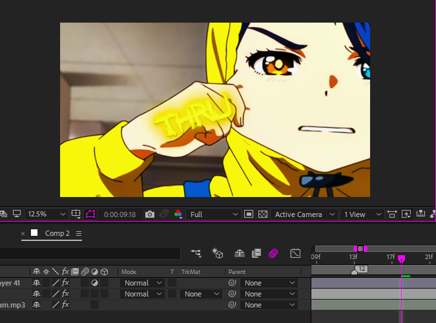Click the 13f mark on time ruler
This screenshot has width=436, height=323.
click(x=353, y=257)
